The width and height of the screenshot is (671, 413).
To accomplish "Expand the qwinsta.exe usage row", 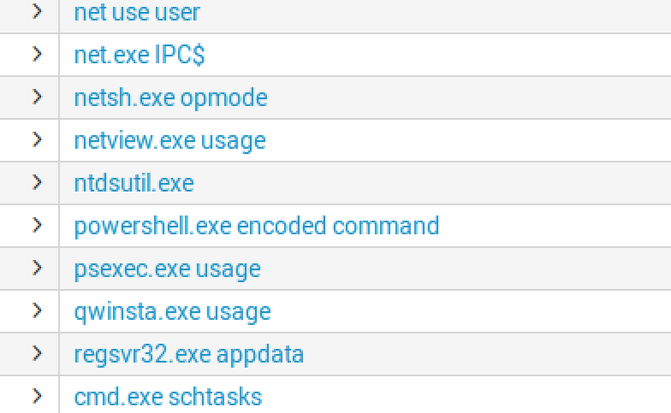I will click(x=37, y=310).
